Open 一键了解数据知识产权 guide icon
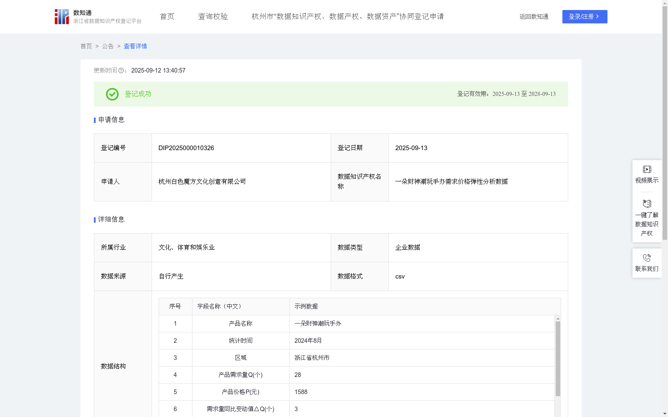The width and height of the screenshot is (668, 417). pyautogui.click(x=647, y=204)
